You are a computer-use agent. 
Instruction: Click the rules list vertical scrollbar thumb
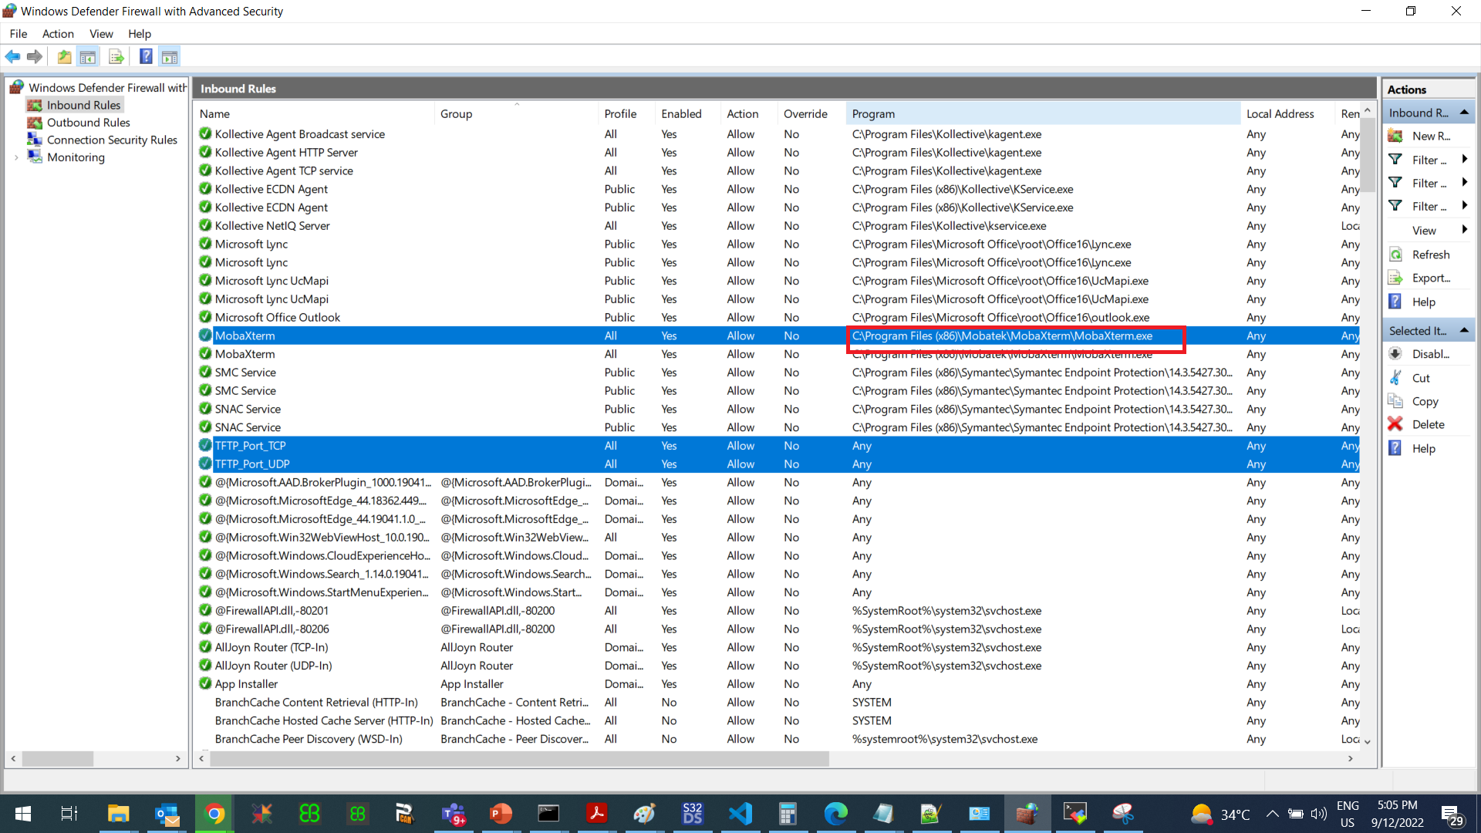1368,154
